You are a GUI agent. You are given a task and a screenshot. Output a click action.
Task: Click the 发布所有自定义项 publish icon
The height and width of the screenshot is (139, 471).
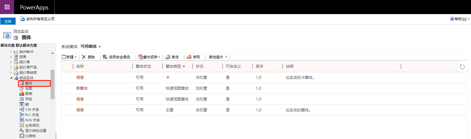22,19
